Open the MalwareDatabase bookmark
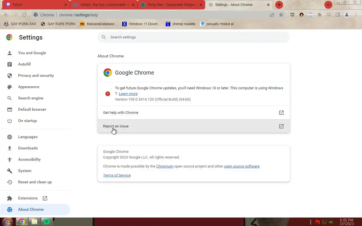Screen dimensions: 362x226 (99, 24)
